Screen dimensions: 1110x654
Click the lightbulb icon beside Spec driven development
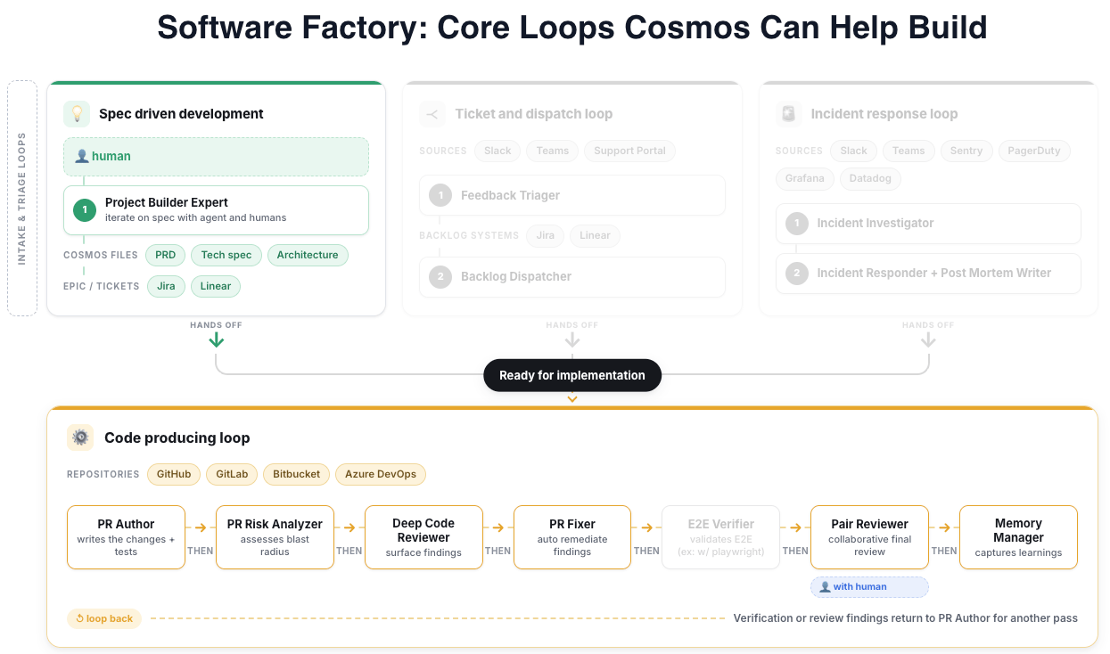(x=77, y=114)
